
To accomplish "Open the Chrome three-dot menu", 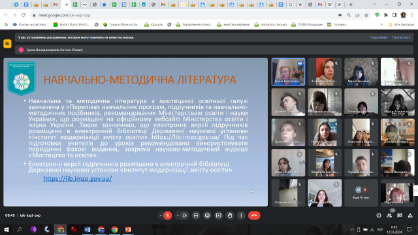I will pos(412,15).
